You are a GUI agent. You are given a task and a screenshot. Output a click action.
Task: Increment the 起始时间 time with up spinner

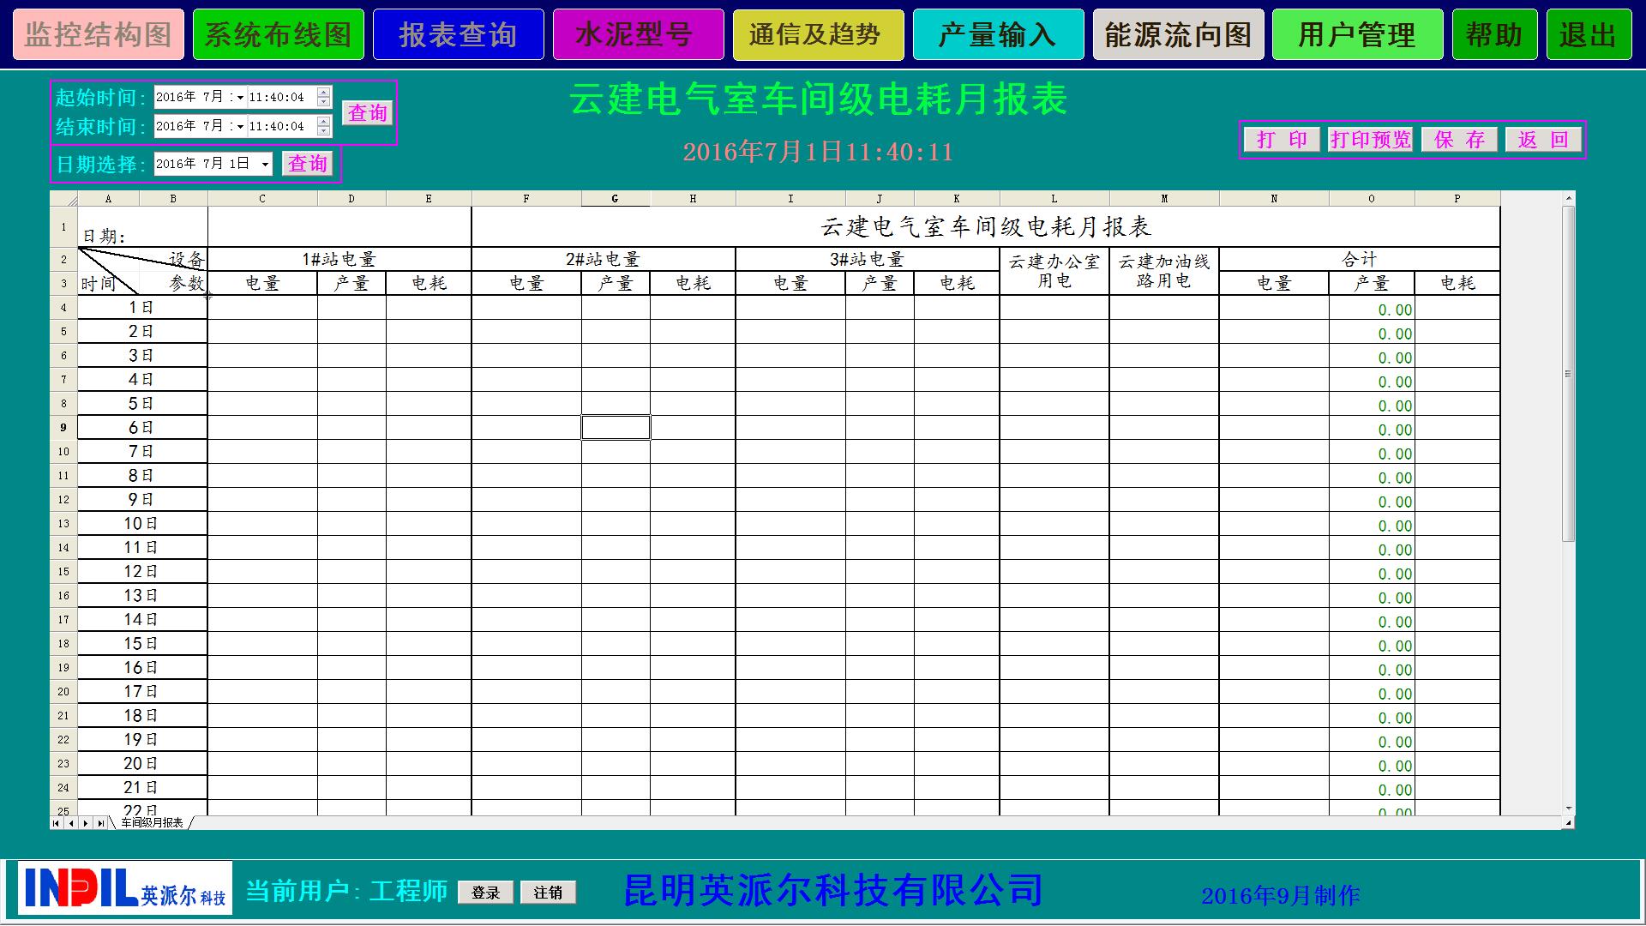pyautogui.click(x=323, y=93)
